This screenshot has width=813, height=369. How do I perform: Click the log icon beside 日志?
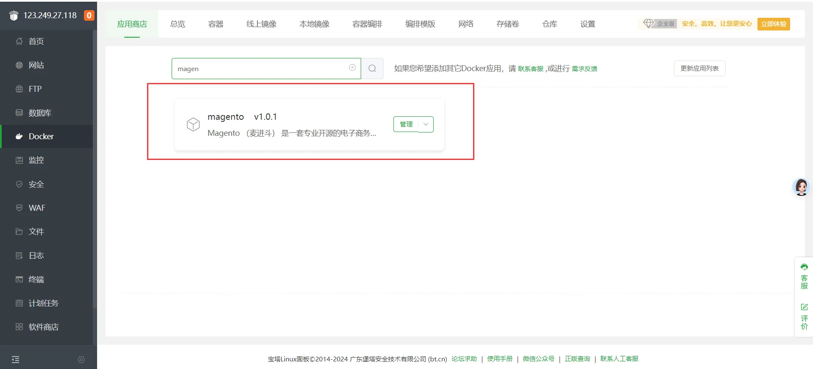pos(19,256)
